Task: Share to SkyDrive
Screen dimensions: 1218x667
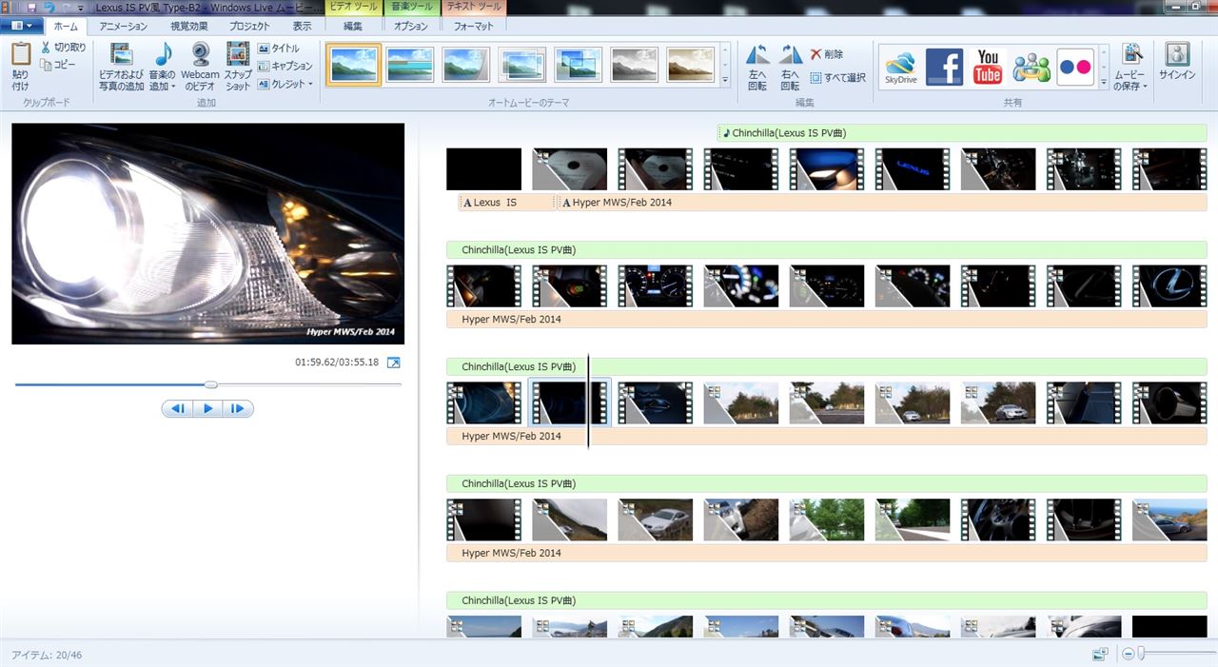Action: click(x=900, y=67)
